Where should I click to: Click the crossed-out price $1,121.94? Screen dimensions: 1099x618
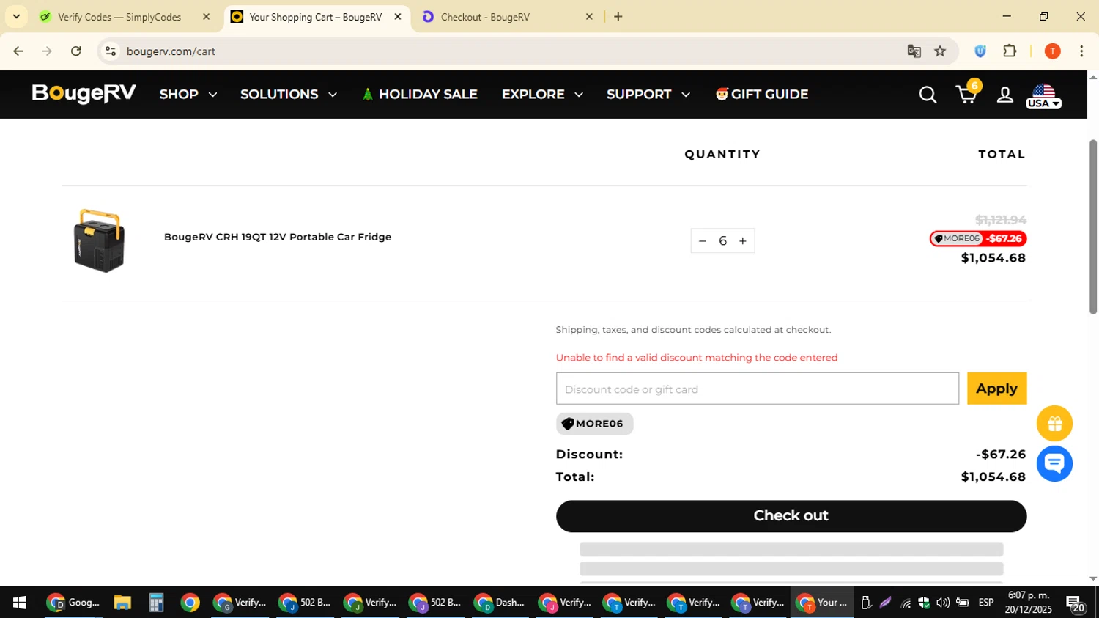pyautogui.click(x=1000, y=220)
